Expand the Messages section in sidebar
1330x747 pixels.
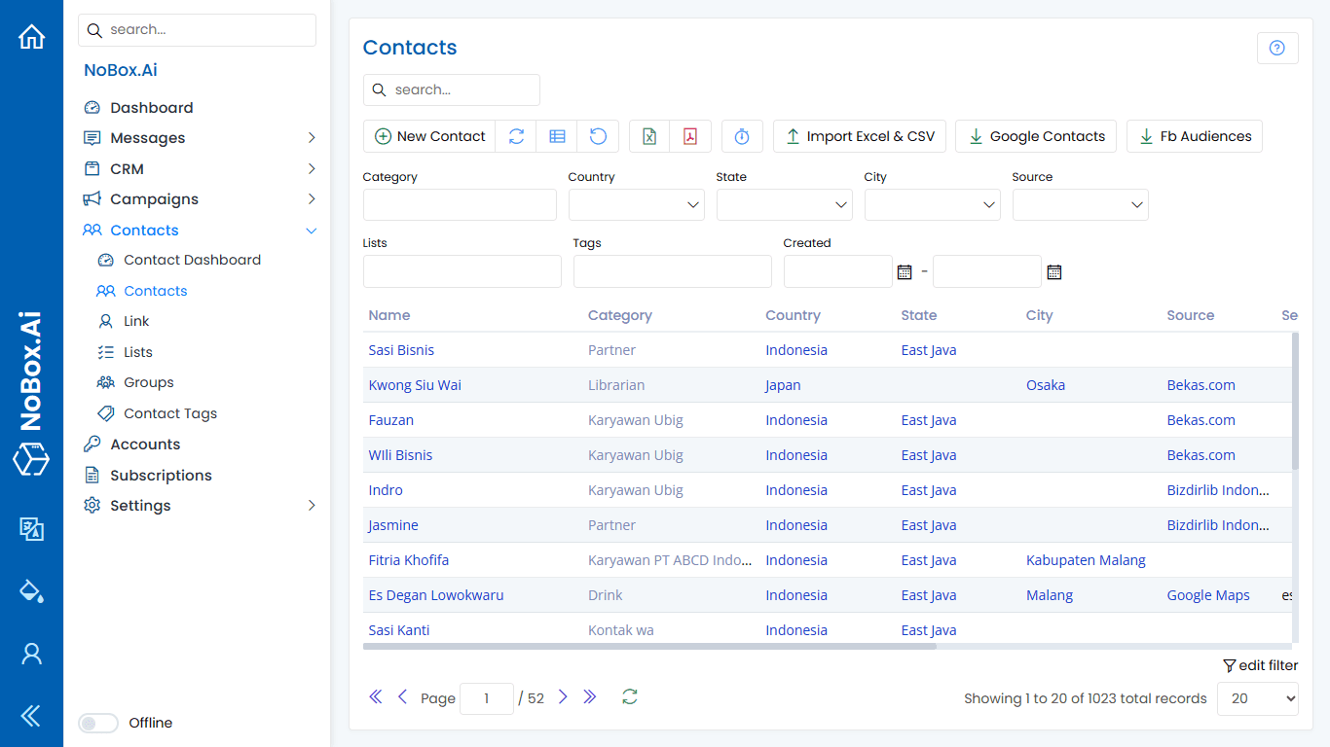148,137
